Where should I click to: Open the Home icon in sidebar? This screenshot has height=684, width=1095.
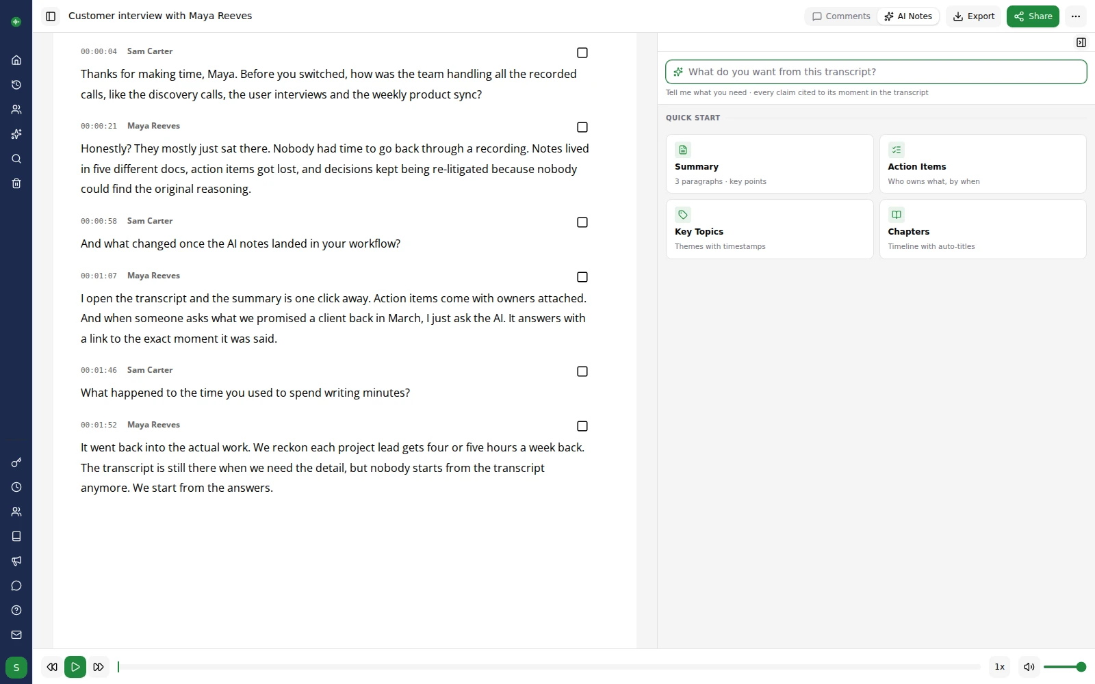point(16,60)
